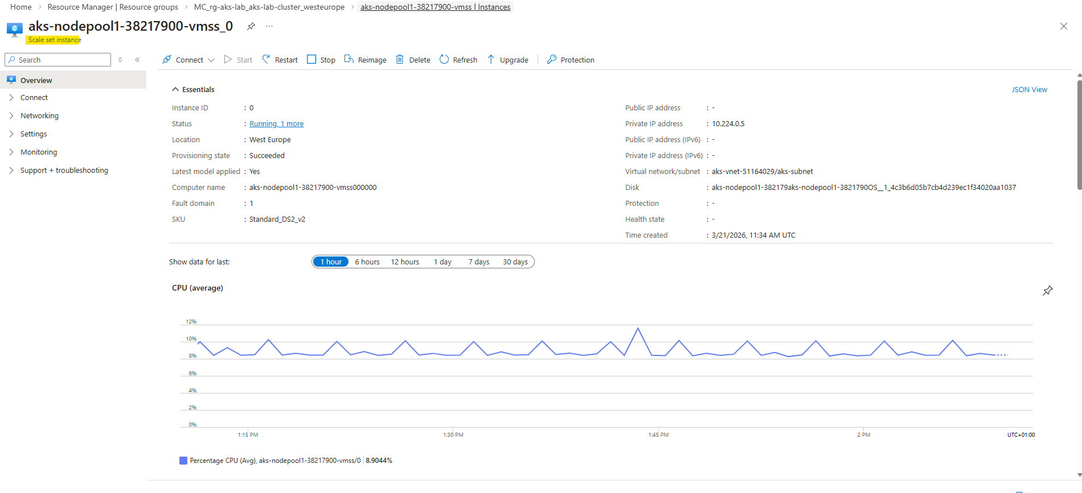The image size is (1082, 493).
Task: Open the Protection settings
Action: 570,60
